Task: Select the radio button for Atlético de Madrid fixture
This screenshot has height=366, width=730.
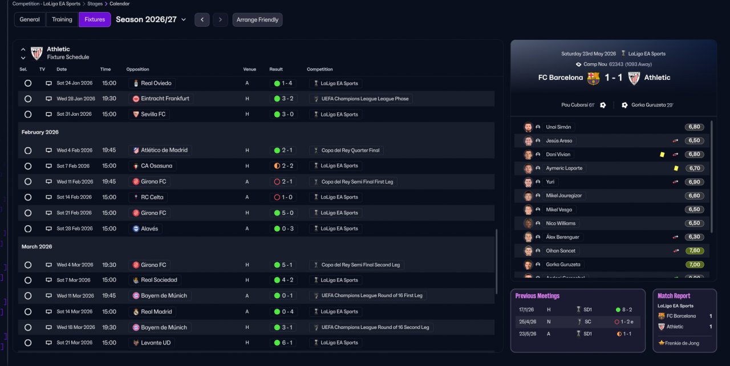Action: (28, 151)
